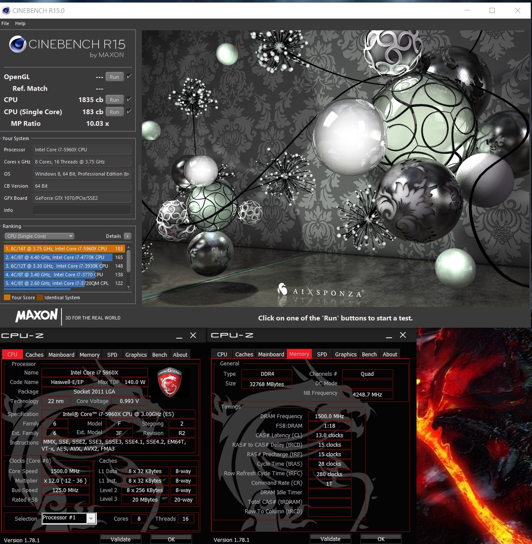The width and height of the screenshot is (532, 544).
Task: Click the empty Info input field
Action: tap(82, 210)
